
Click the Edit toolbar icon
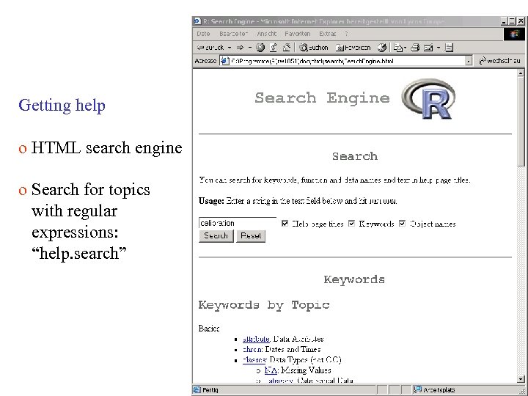click(428, 48)
